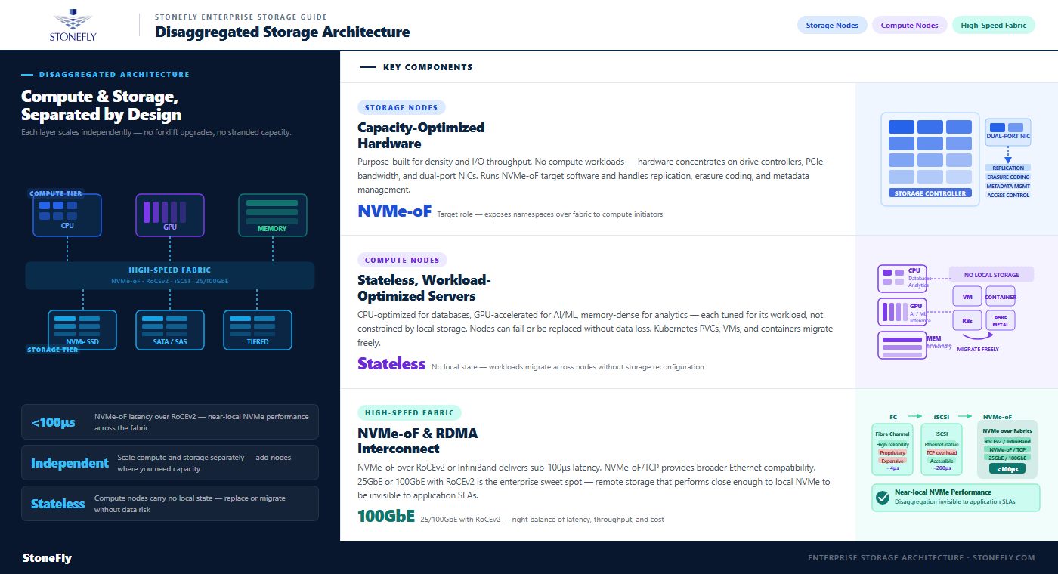The width and height of the screenshot is (1058, 574).
Task: Click the MIGRATE FREELY label
Action: tap(978, 350)
